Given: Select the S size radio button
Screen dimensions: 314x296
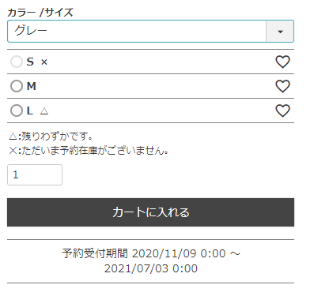Looking at the screenshot, I should pos(17,62).
